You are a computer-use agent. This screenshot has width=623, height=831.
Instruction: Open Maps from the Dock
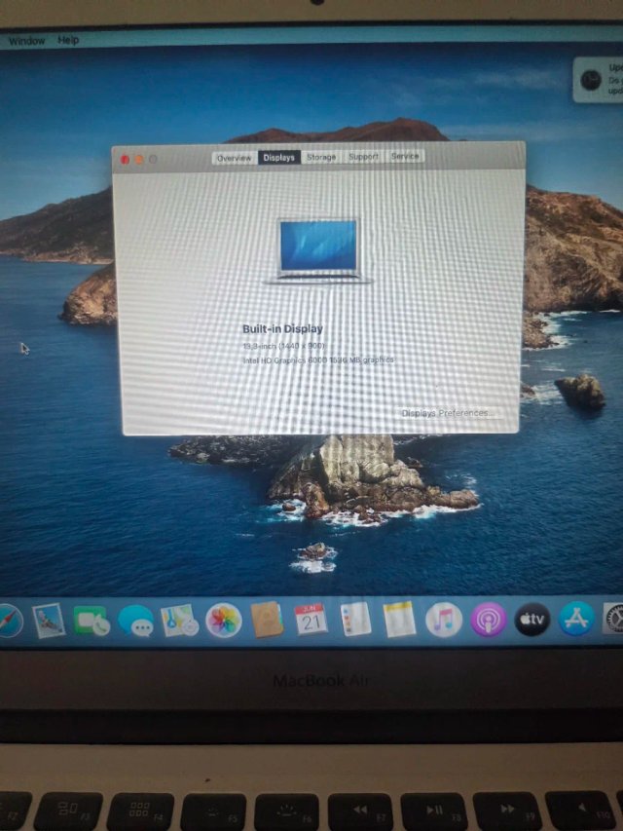(179, 620)
